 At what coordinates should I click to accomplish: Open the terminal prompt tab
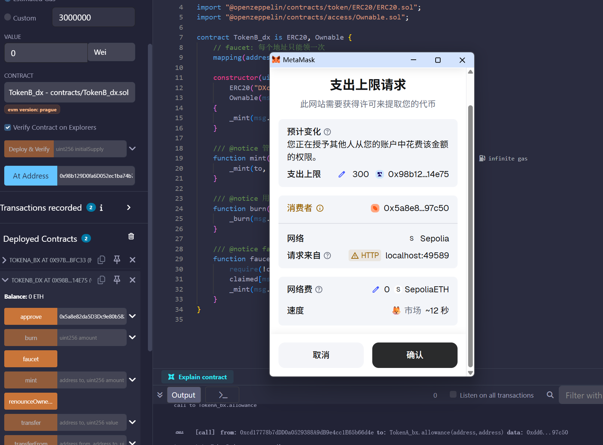(223, 395)
